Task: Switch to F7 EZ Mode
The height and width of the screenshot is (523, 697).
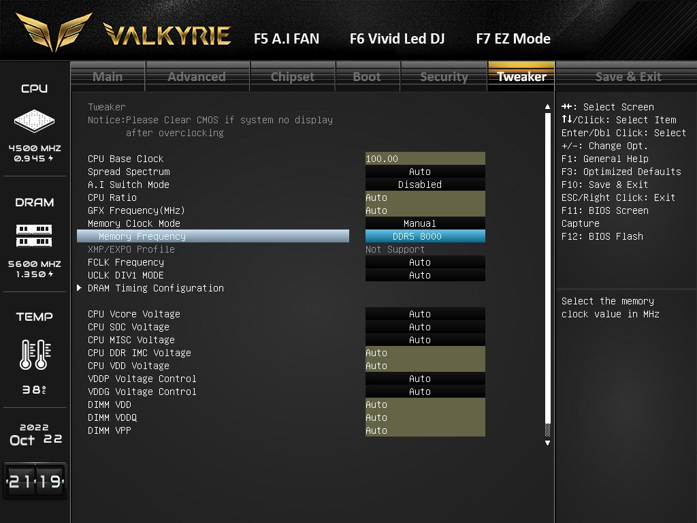Action: (513, 39)
